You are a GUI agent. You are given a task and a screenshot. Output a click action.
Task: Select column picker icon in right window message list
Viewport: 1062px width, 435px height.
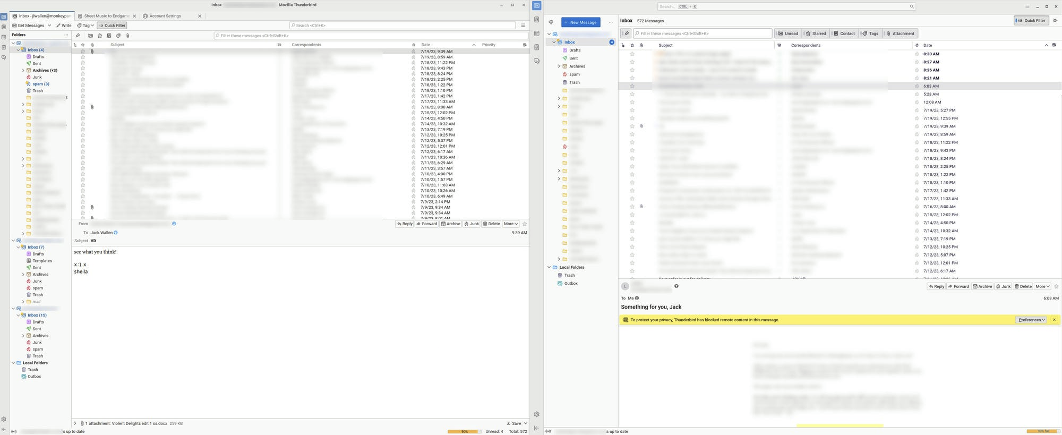point(1054,45)
